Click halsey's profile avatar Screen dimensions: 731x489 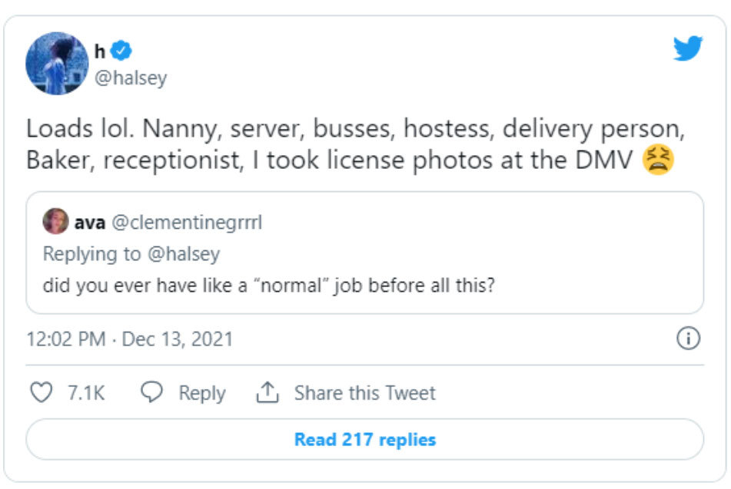(x=58, y=63)
